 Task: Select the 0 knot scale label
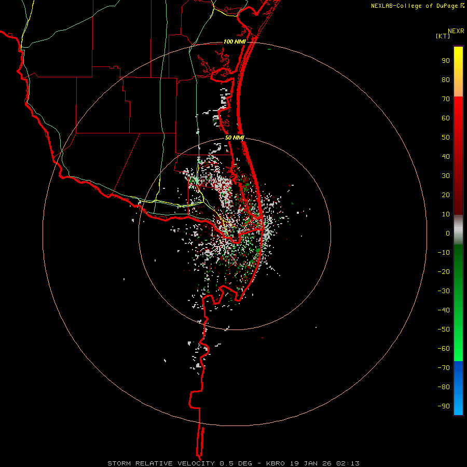tap(448, 233)
